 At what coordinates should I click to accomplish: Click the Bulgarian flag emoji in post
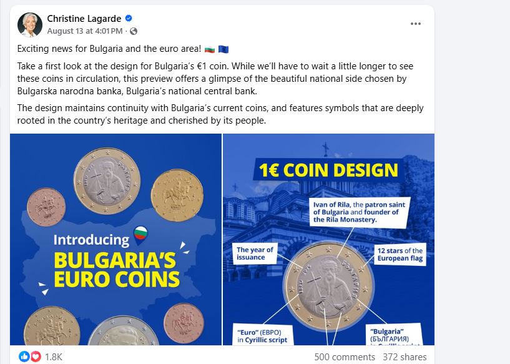(210, 49)
